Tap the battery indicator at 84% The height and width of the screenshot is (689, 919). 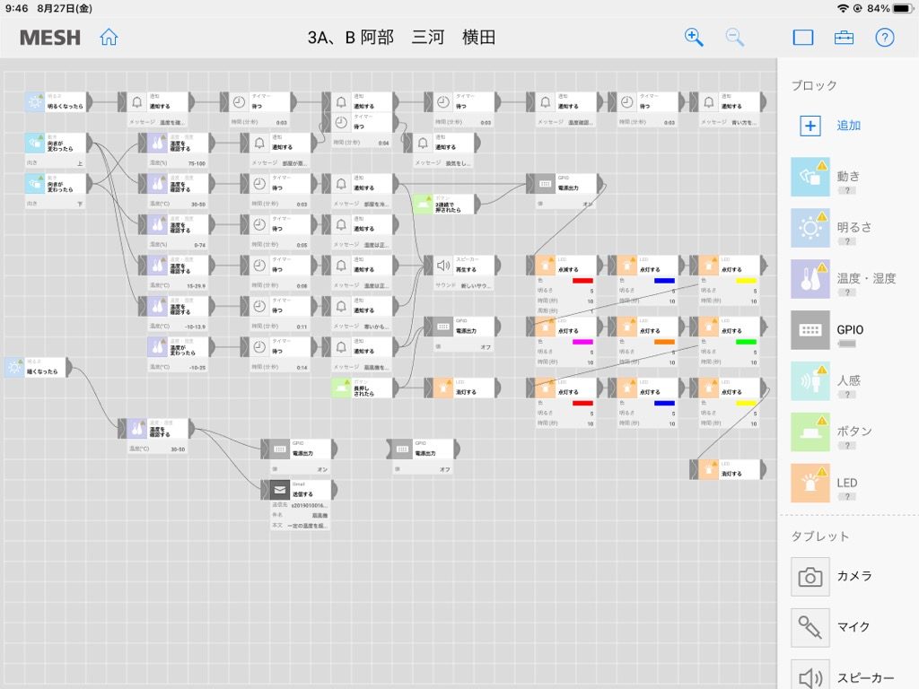click(x=890, y=8)
